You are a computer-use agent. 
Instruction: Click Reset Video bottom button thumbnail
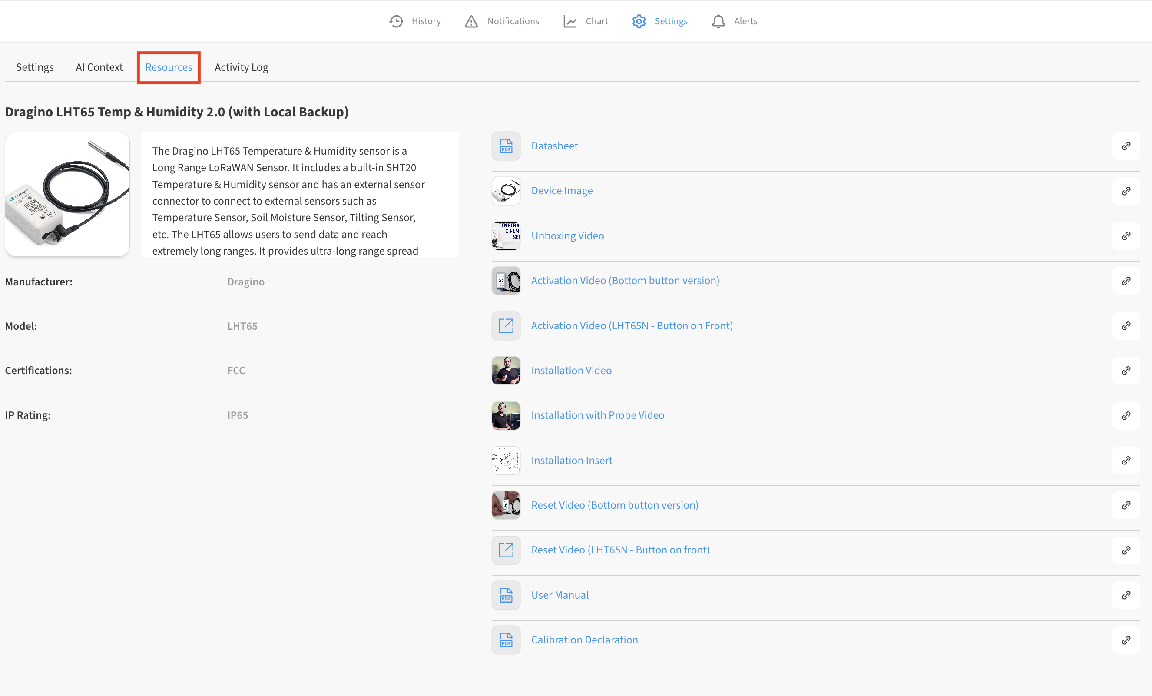(x=506, y=505)
